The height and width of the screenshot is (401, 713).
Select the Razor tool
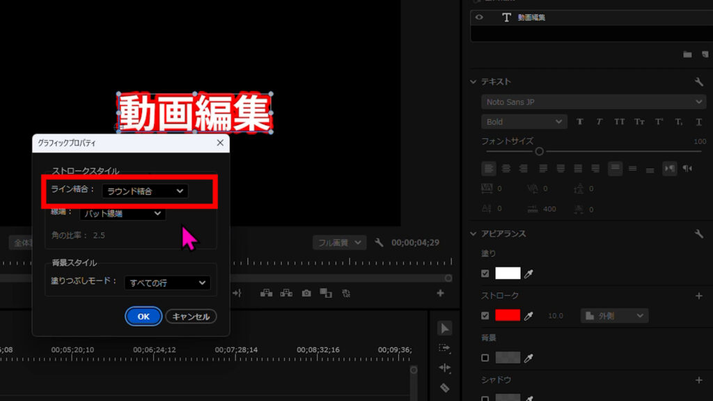pos(444,388)
